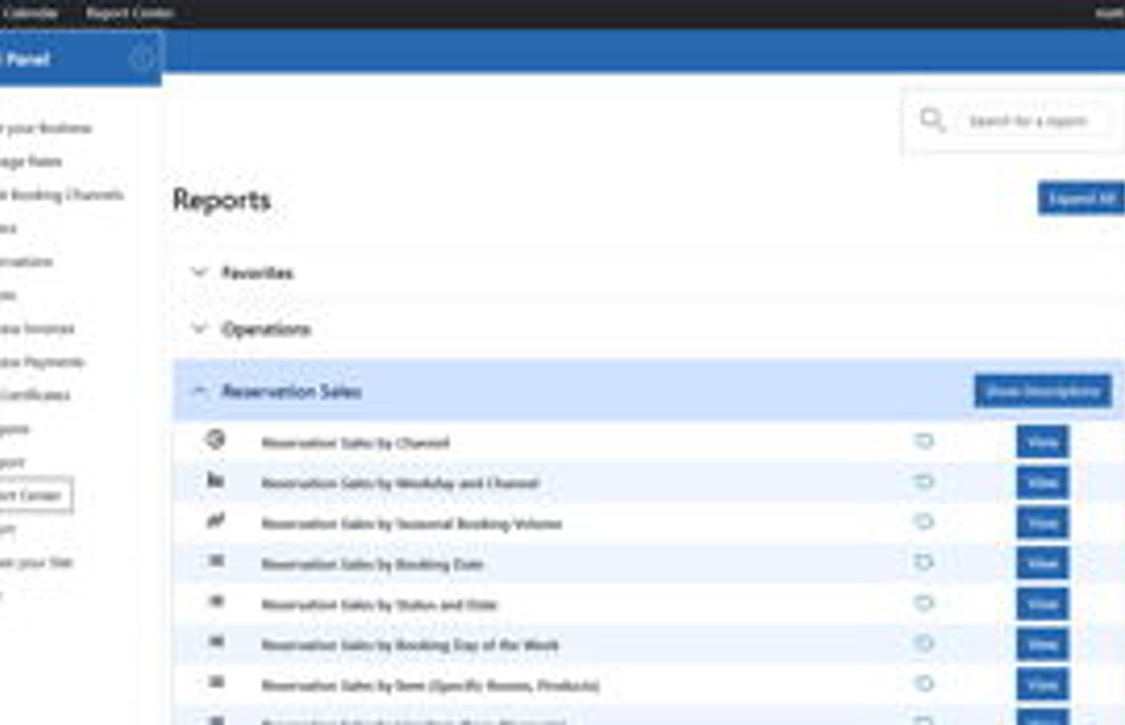
Task: Open the Payments item in the sidebar
Action: click(x=42, y=362)
